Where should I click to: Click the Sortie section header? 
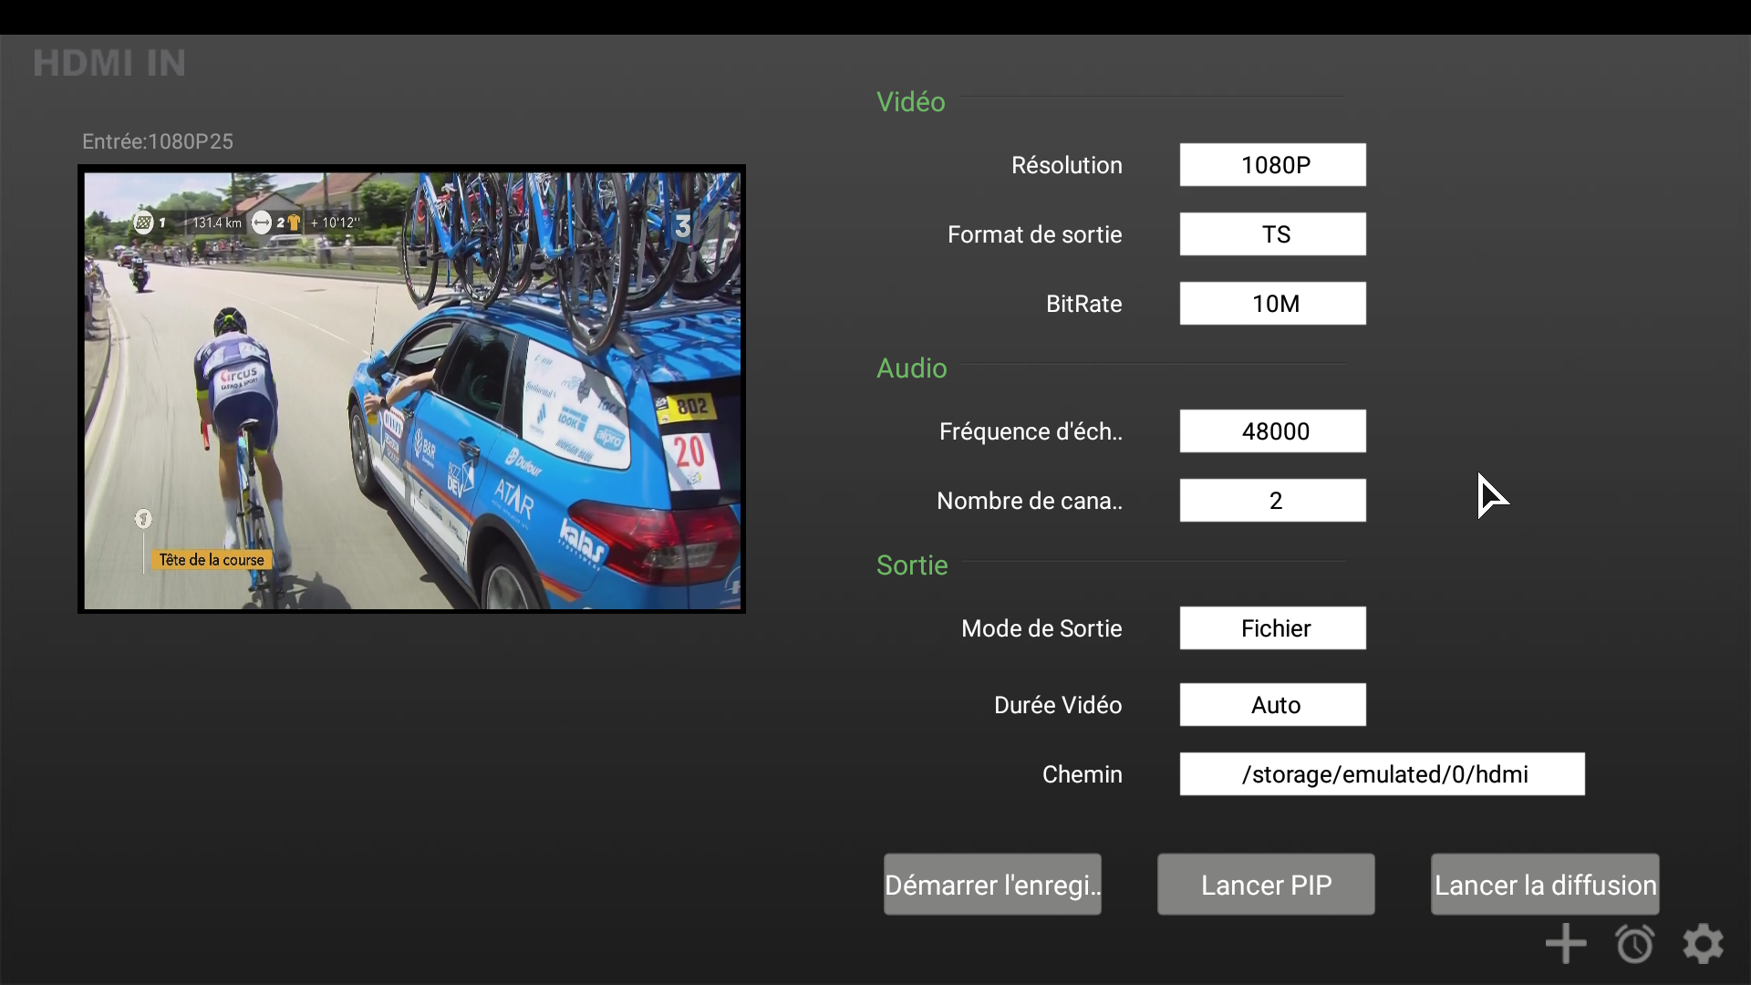912,565
